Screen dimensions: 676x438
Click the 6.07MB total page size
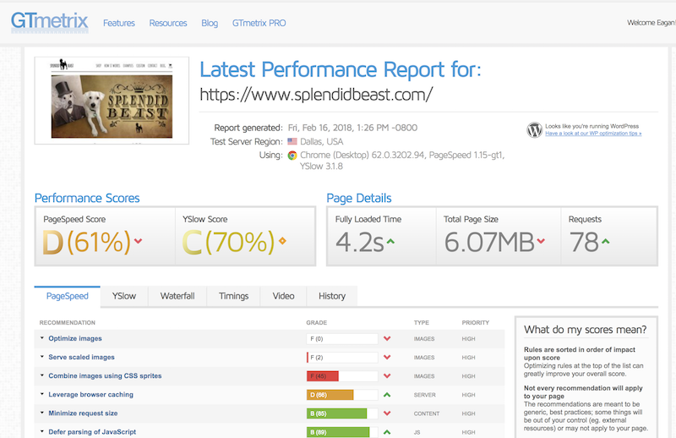click(x=489, y=242)
